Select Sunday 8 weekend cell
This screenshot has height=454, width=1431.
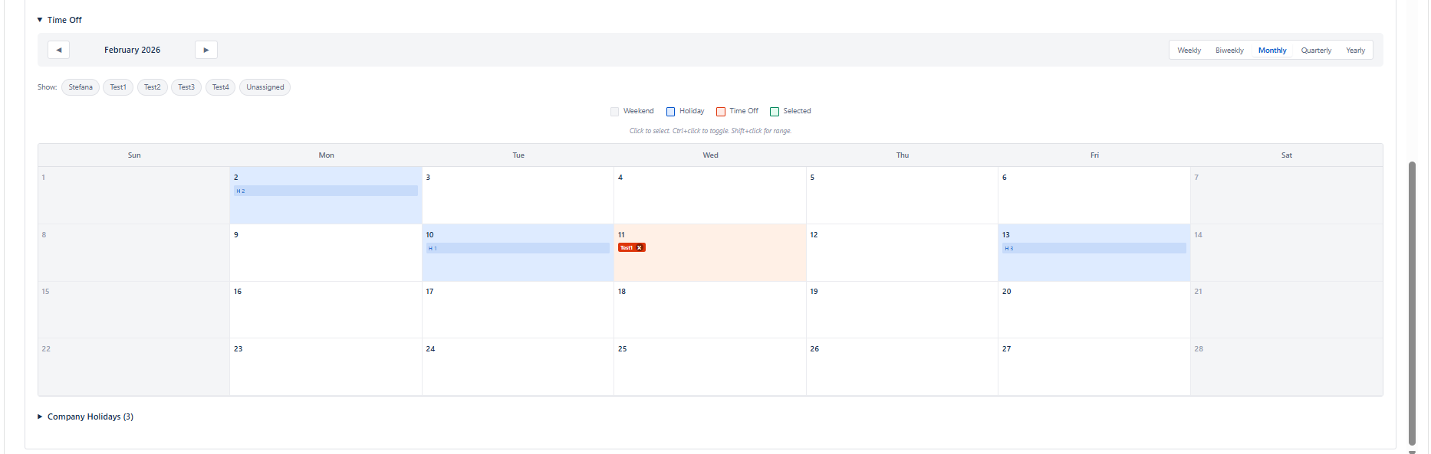[134, 253]
